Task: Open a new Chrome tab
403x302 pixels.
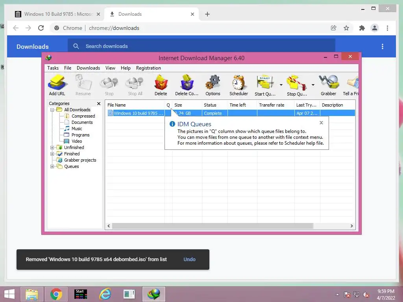Action: tap(207, 14)
